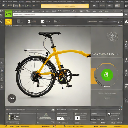This screenshot has height=128, width=128.
Task: Open the dark round badge at canvas bottom-left
Action: tap(12, 99)
